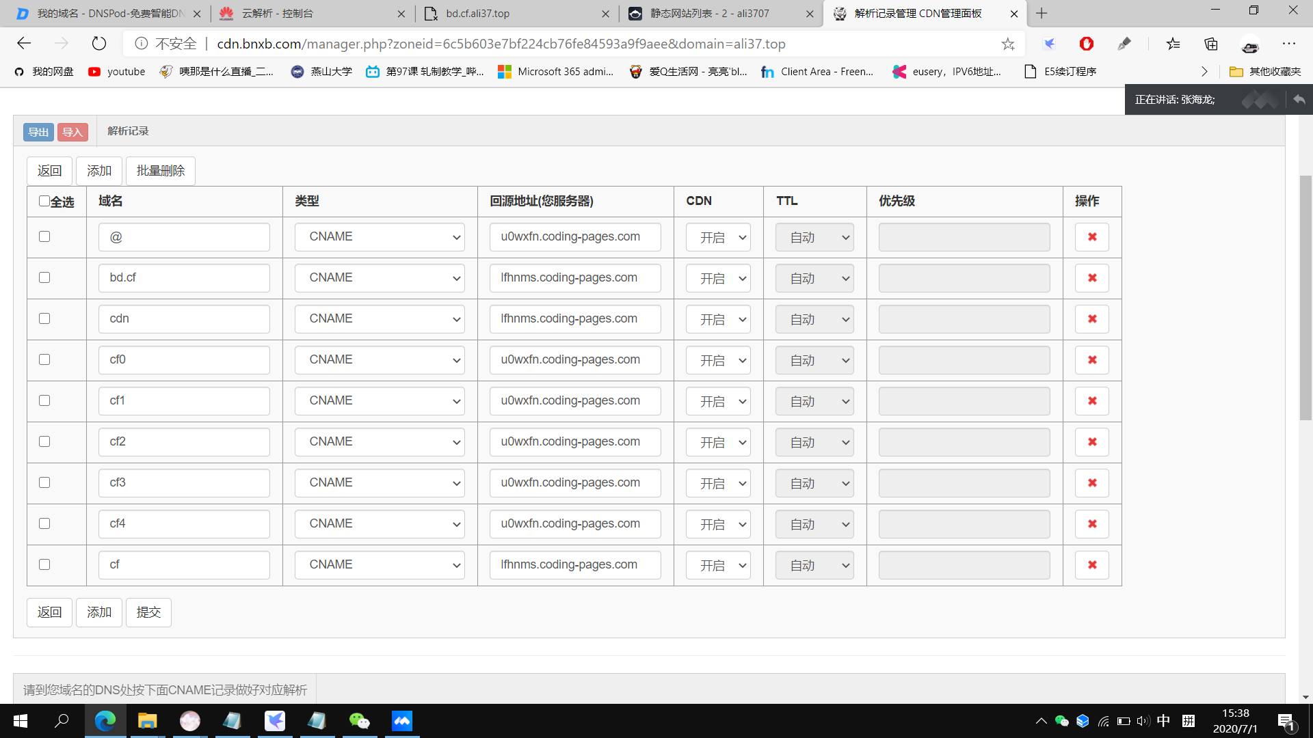Click the 批量删除 button
Screen dimensions: 1313x738
click(161, 171)
